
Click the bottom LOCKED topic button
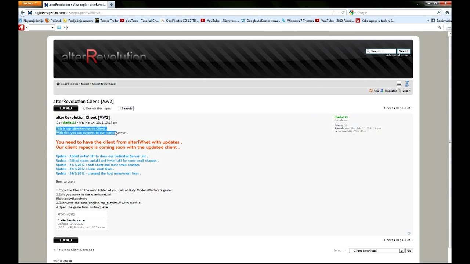[66, 240]
